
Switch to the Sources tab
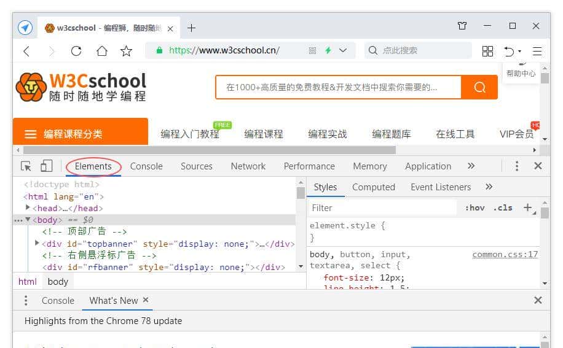[197, 166]
